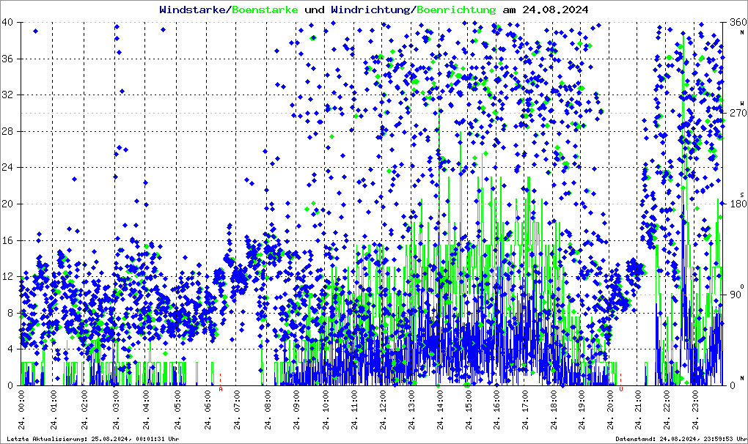748x444 pixels.
Task: Click 'Windrichtung' in the chart title
Action: click(372, 10)
